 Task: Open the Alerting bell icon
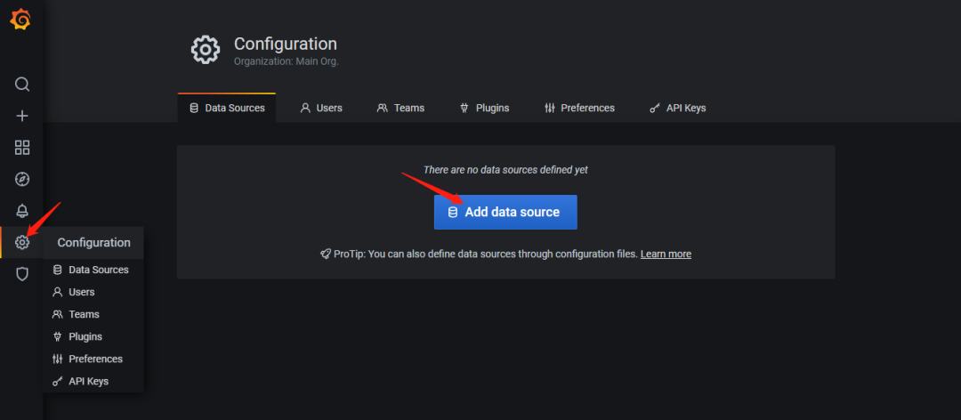(22, 211)
